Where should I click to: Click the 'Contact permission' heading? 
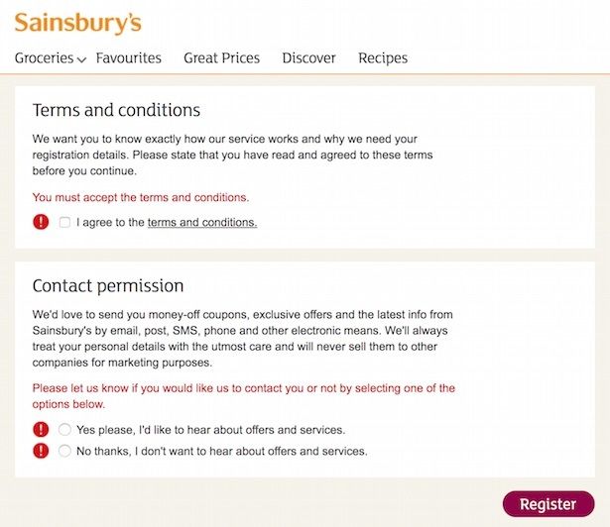tap(108, 286)
